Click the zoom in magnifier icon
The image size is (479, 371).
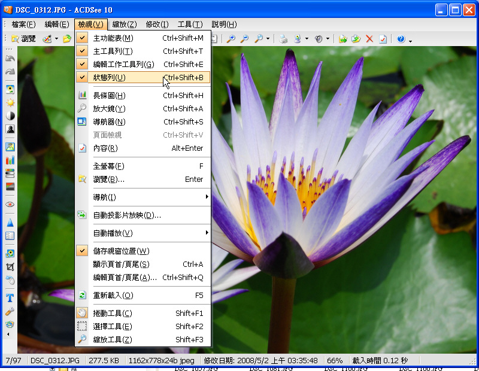tap(231, 39)
